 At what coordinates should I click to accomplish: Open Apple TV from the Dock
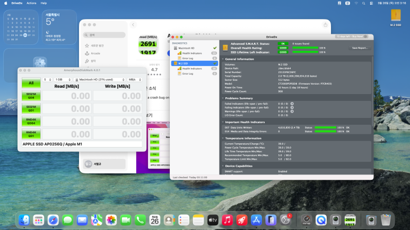coord(213,220)
